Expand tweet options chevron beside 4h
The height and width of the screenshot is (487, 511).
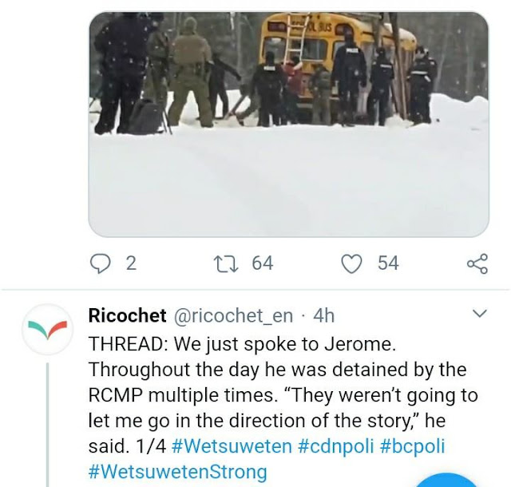479,314
